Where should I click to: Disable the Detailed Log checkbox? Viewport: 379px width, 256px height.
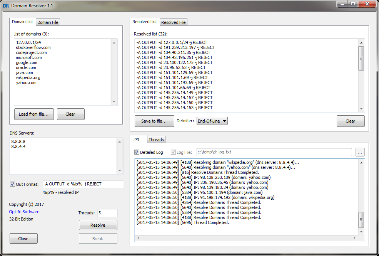pos(137,152)
